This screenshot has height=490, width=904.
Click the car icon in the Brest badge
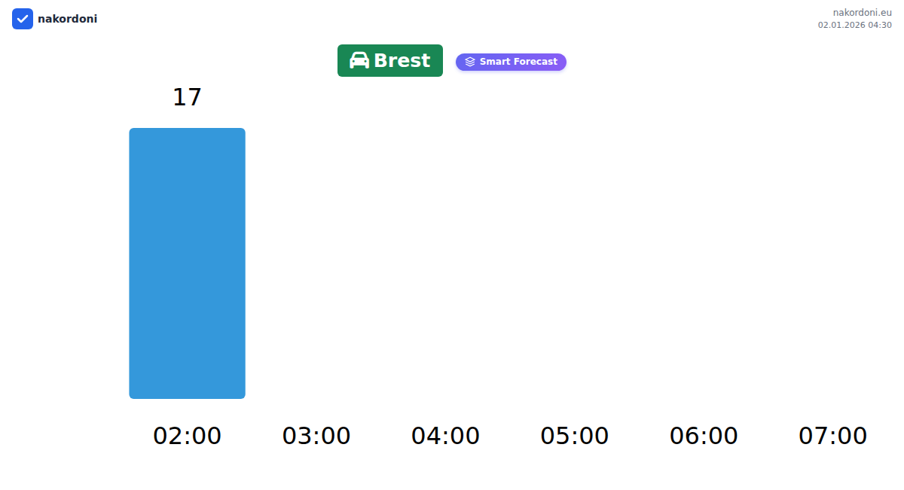pyautogui.click(x=359, y=60)
